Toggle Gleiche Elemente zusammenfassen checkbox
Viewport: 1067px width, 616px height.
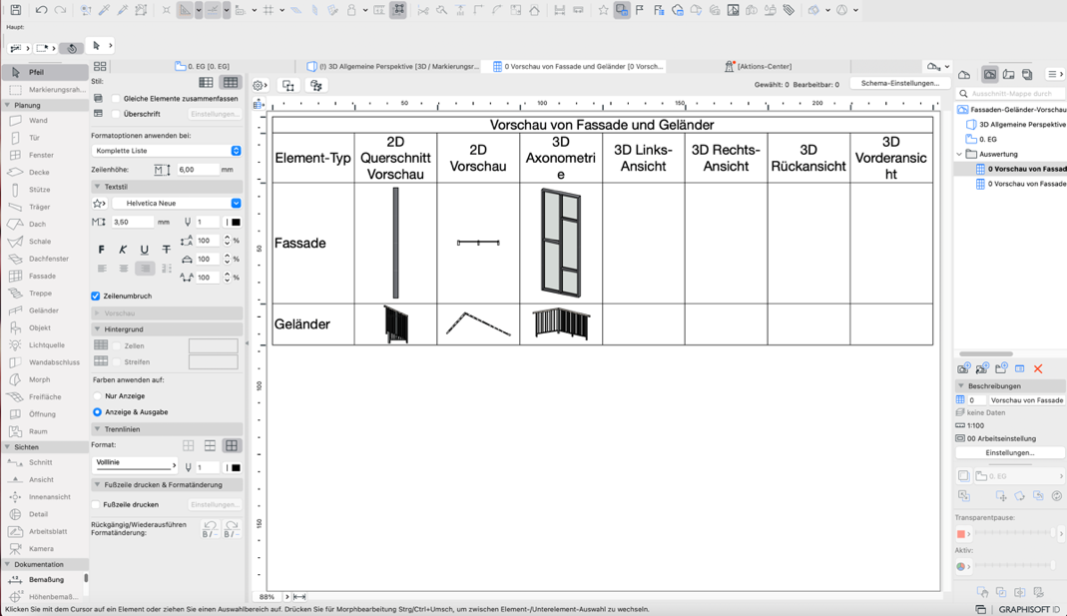pyautogui.click(x=116, y=99)
